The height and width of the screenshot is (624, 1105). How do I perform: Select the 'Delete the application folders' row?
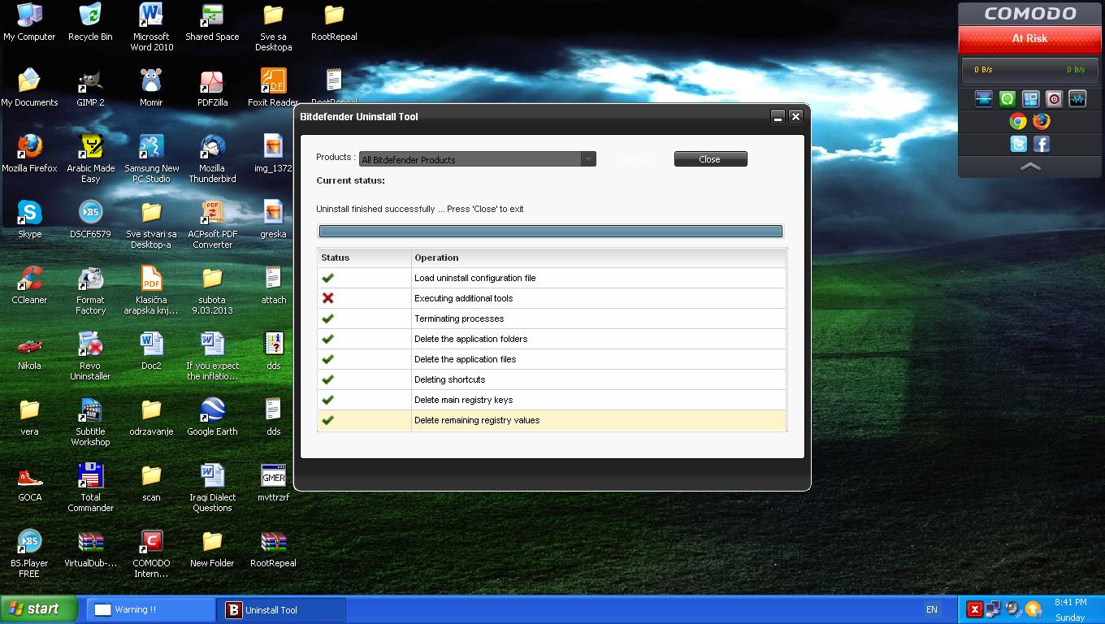552,339
